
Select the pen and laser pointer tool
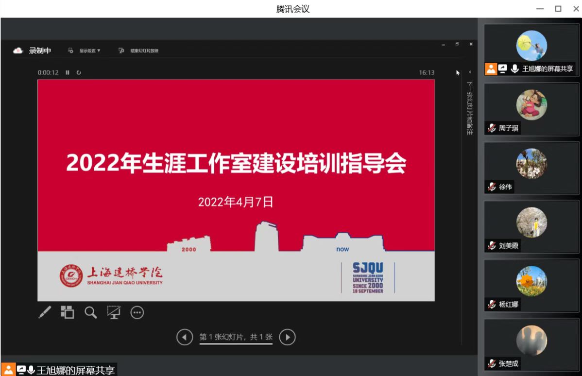click(45, 313)
